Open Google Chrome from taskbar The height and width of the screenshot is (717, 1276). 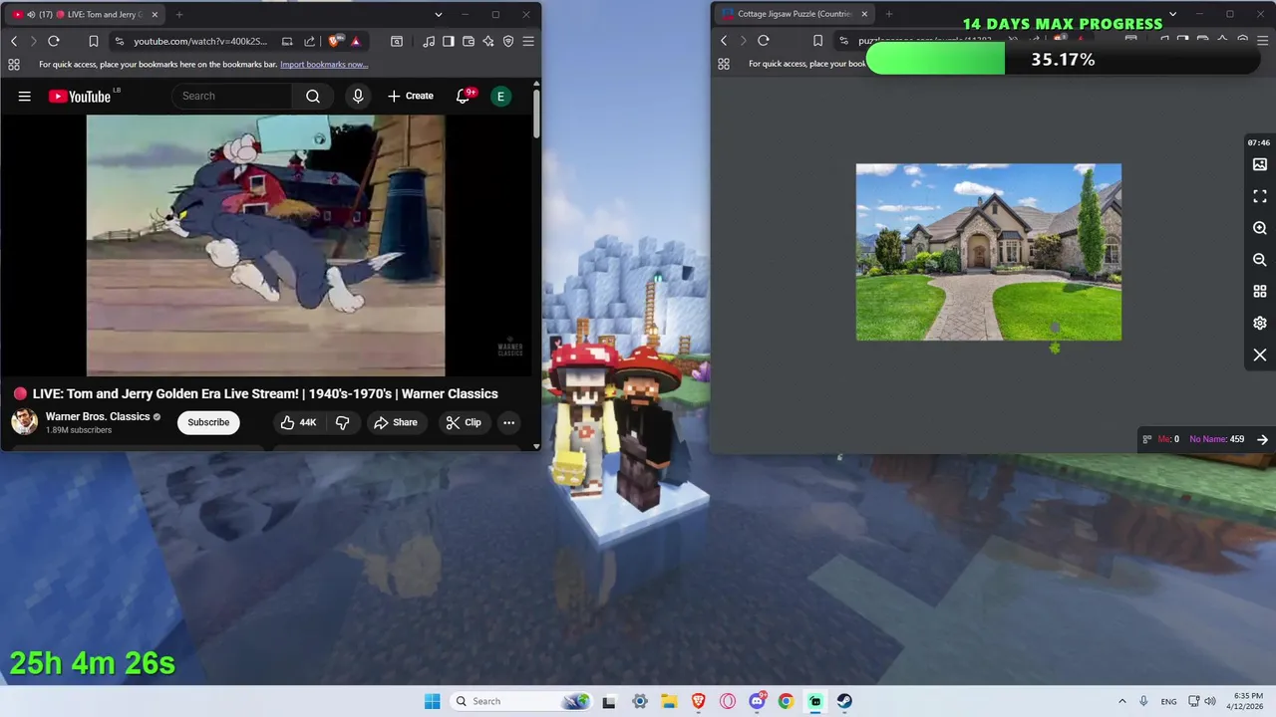786,701
